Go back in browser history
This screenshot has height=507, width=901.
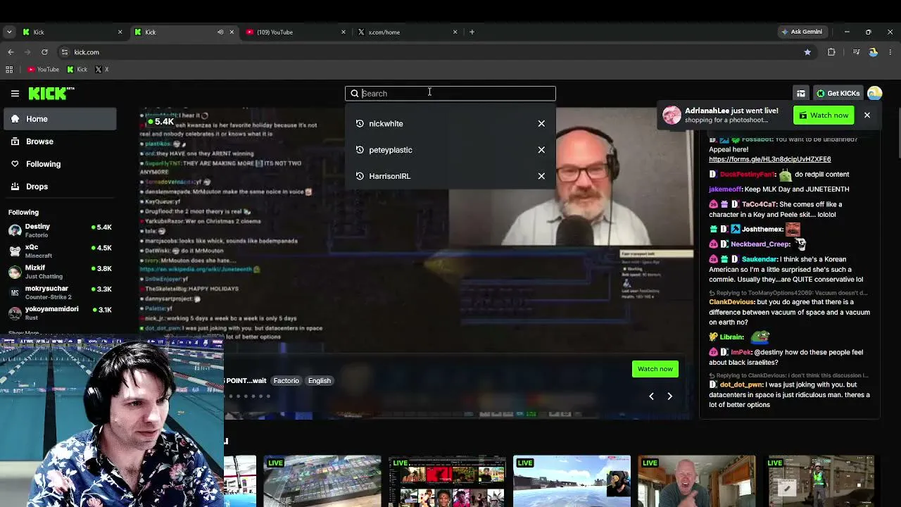11,52
